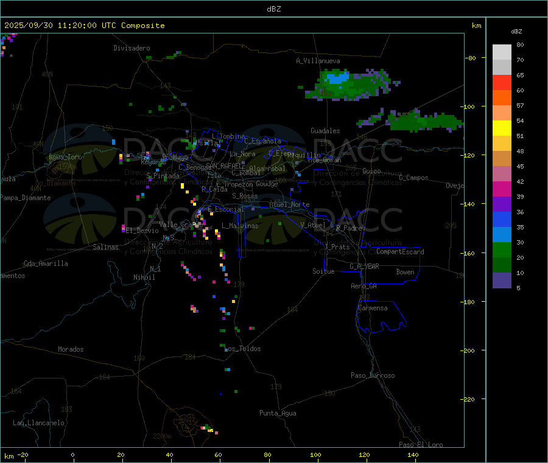Click the "Nihuil" place label
The width and height of the screenshot is (548, 463).
click(x=144, y=277)
